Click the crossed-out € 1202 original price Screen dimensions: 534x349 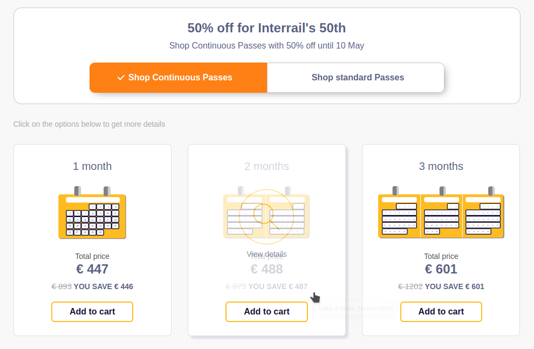point(410,286)
